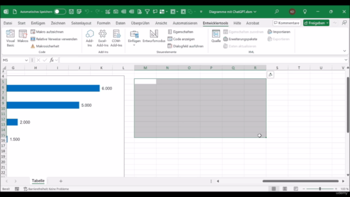Switch to Page Break Preview
350x197 pixels.
(x=296, y=189)
